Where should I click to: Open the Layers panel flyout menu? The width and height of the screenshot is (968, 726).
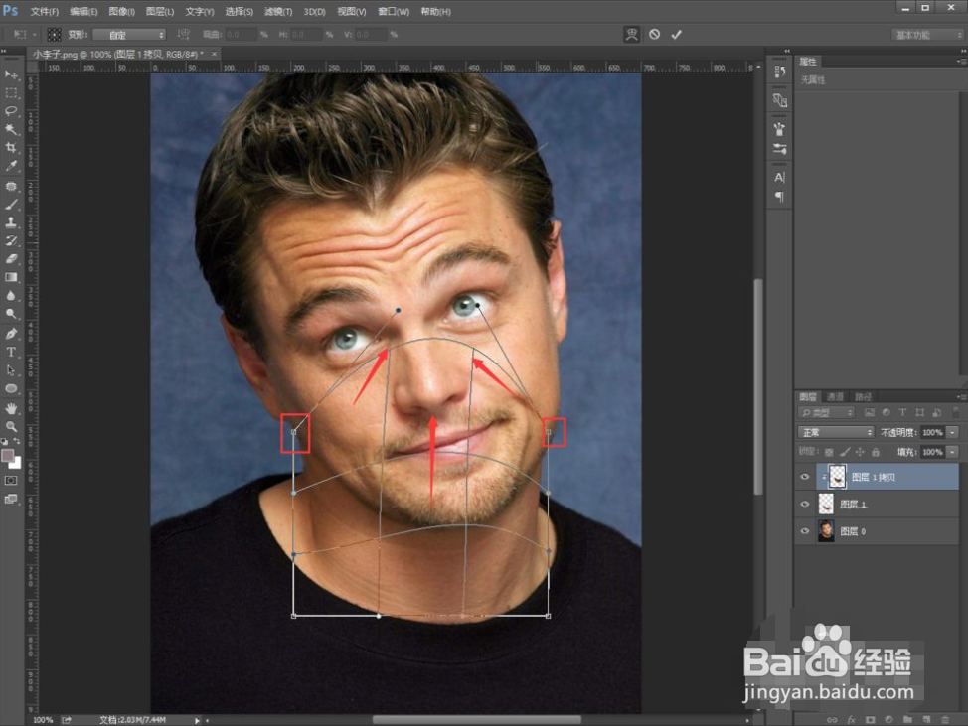click(x=961, y=396)
